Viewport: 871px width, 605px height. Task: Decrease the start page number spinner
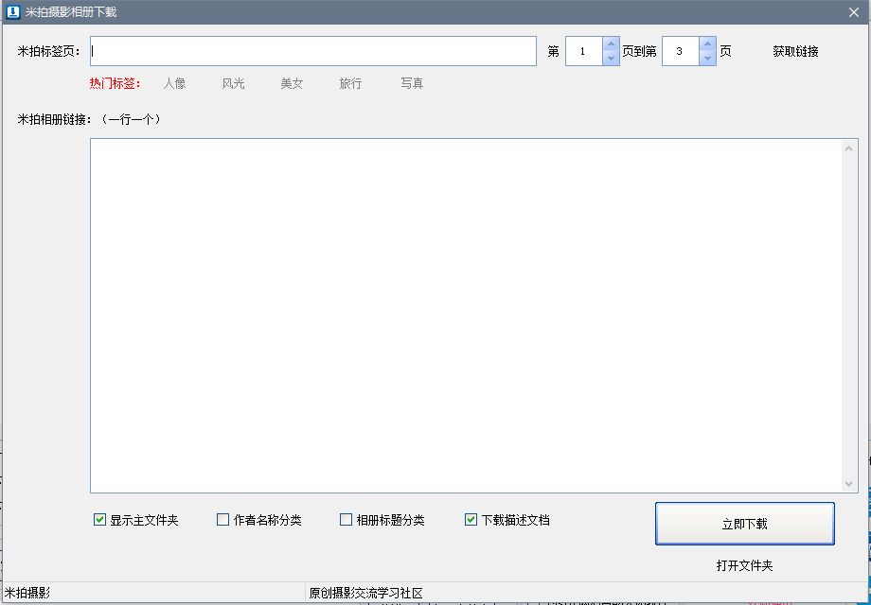point(611,59)
